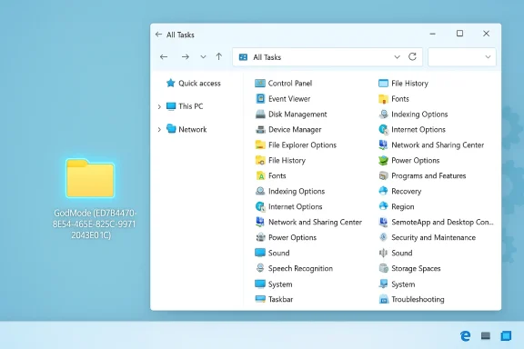The width and height of the screenshot is (524, 349).
Task: Open the recent locations dropdown chevron
Action: tap(203, 57)
